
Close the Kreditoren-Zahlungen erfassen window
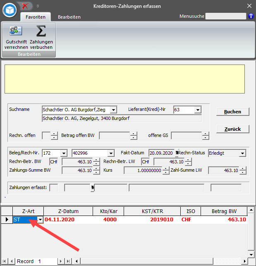click(x=249, y=6)
